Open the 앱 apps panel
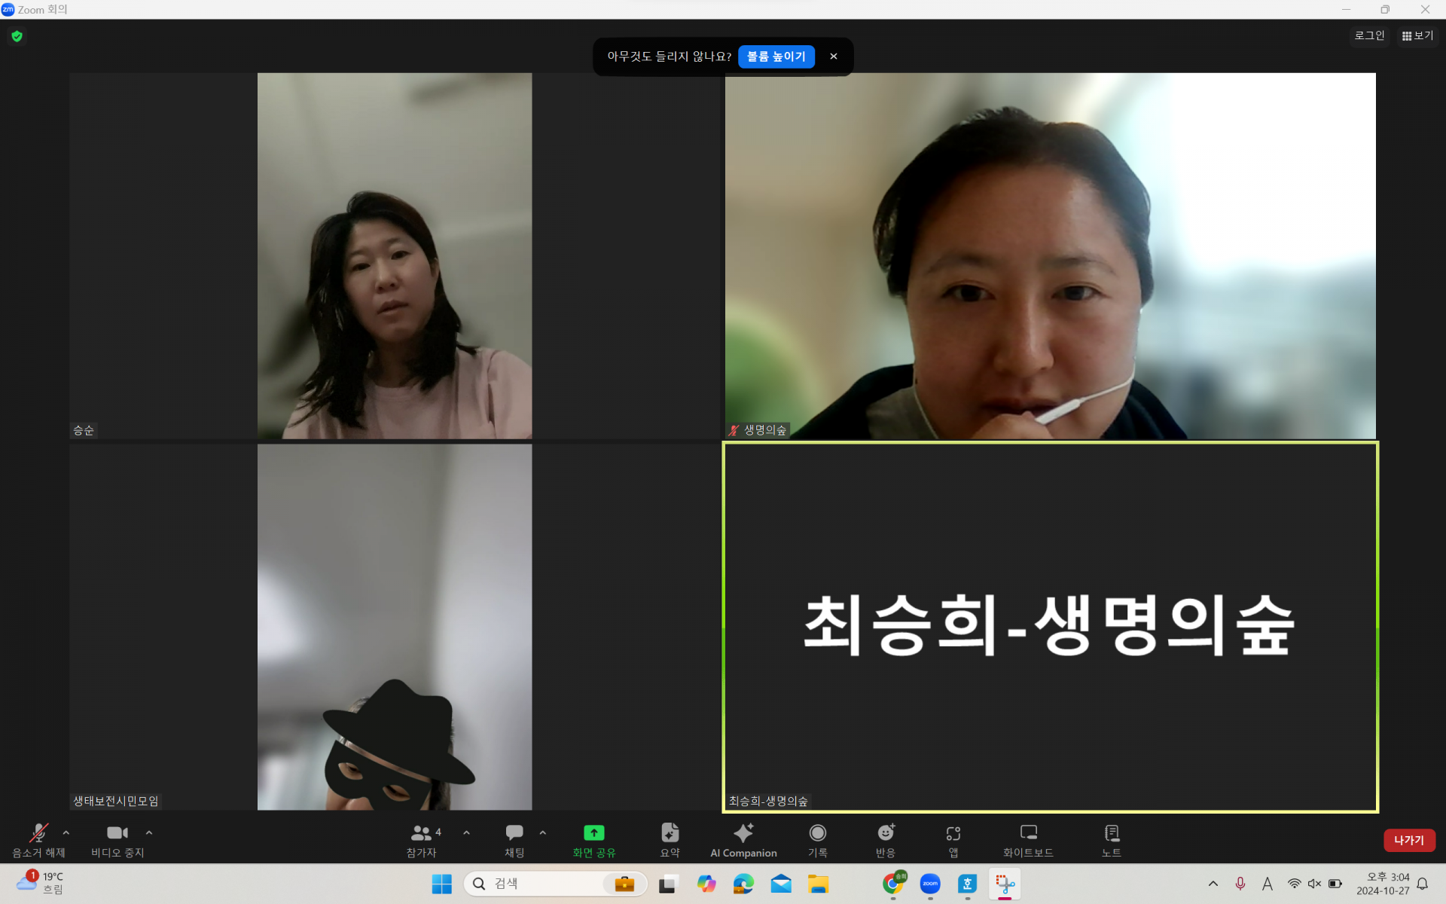The height and width of the screenshot is (904, 1446). (953, 840)
